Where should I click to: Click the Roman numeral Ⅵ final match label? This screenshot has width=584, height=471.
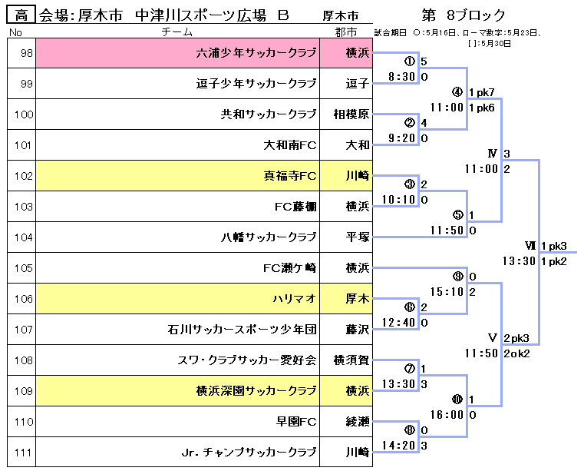click(x=530, y=246)
